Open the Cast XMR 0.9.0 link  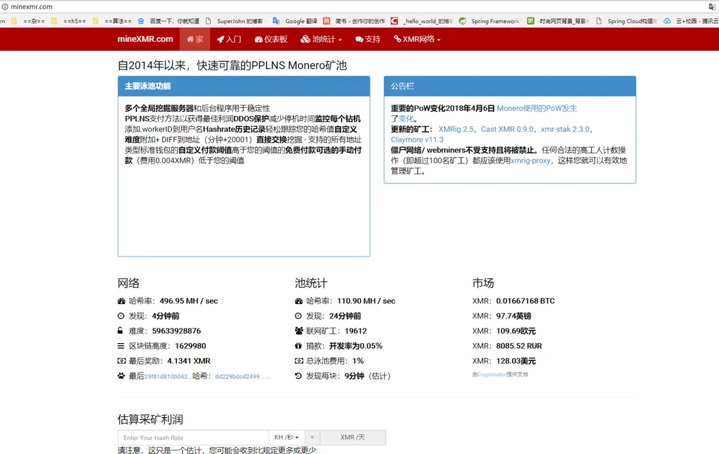coord(507,129)
